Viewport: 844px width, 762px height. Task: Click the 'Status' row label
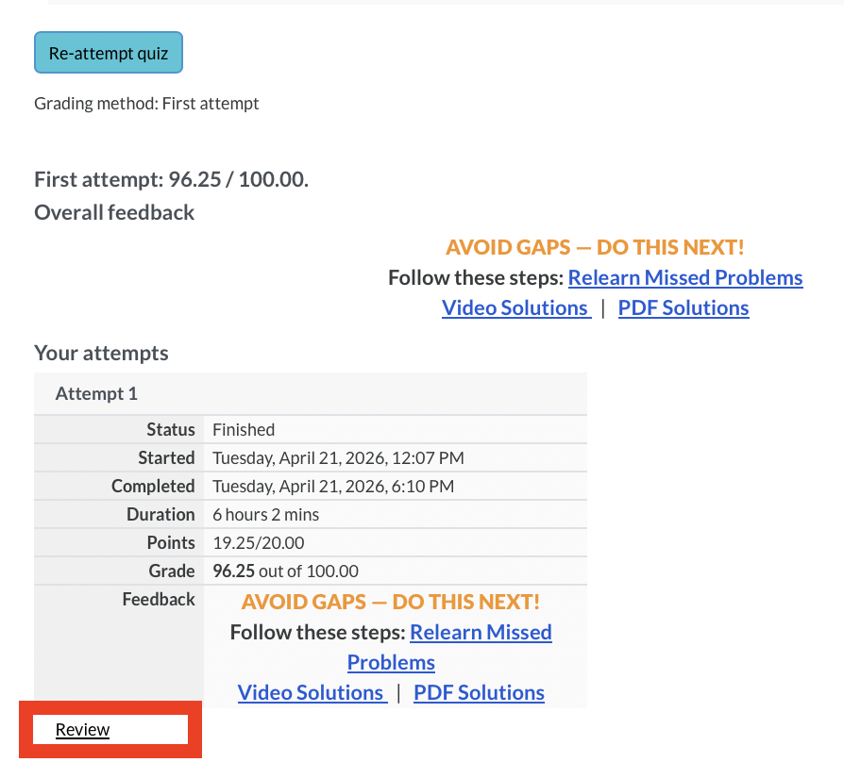[171, 430]
